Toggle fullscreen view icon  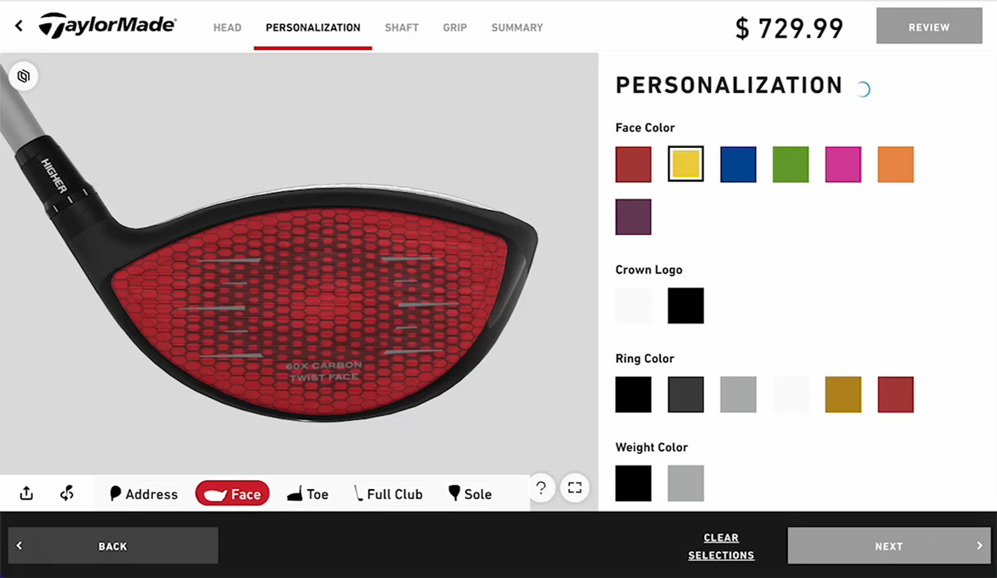point(574,488)
